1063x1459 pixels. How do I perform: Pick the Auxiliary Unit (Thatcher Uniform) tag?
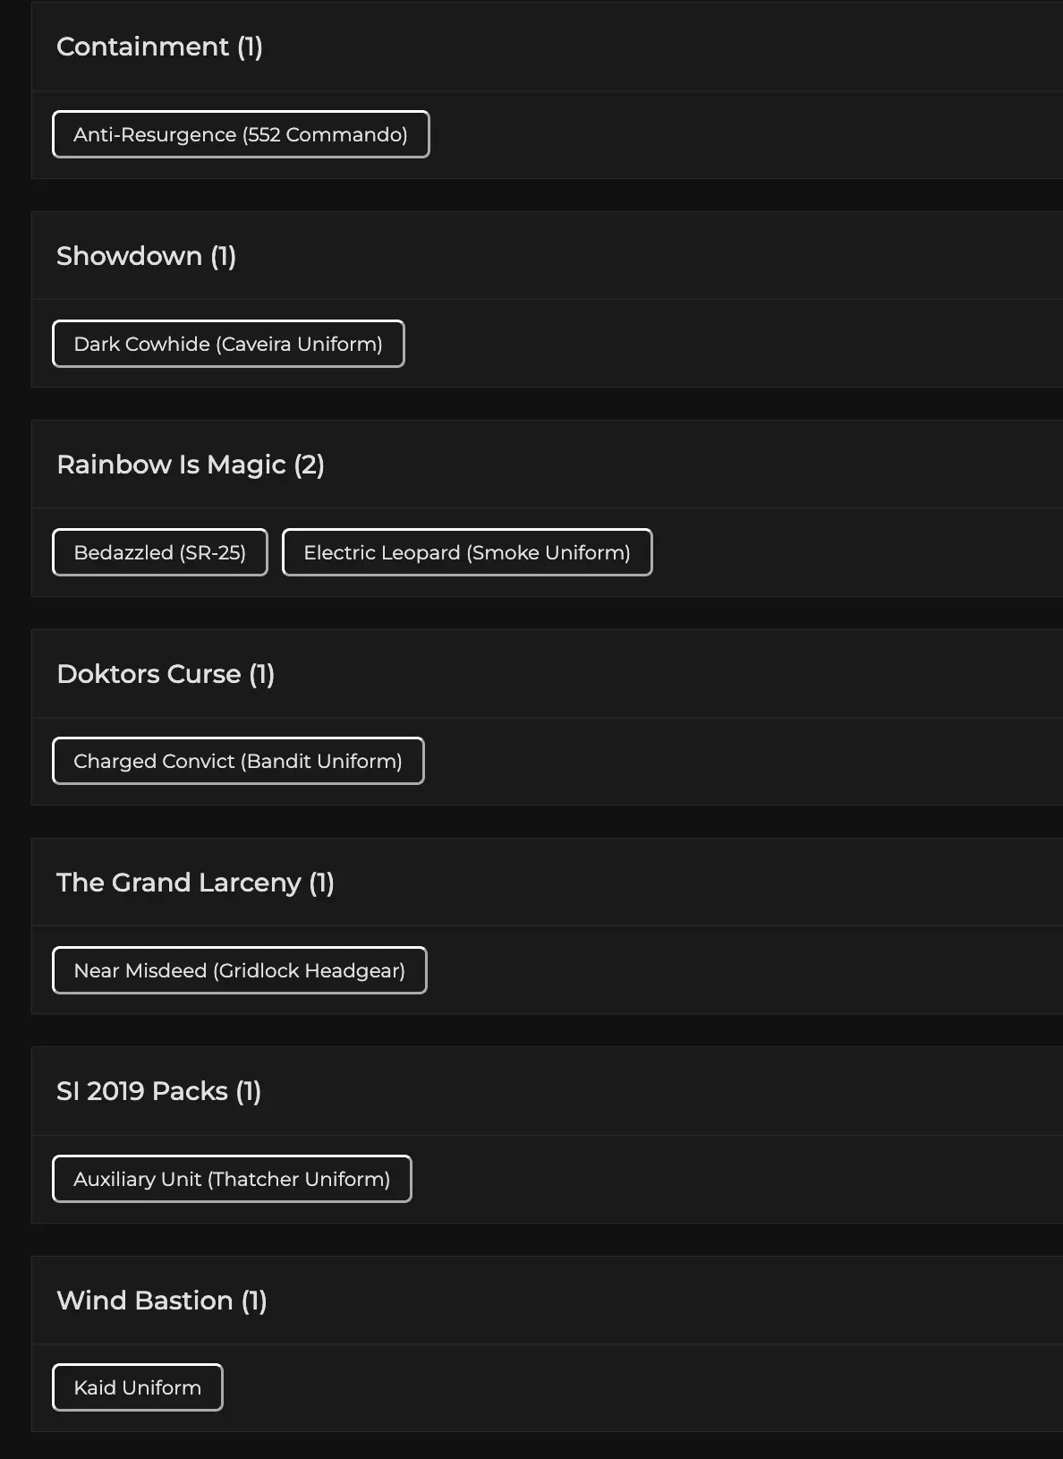point(232,1179)
